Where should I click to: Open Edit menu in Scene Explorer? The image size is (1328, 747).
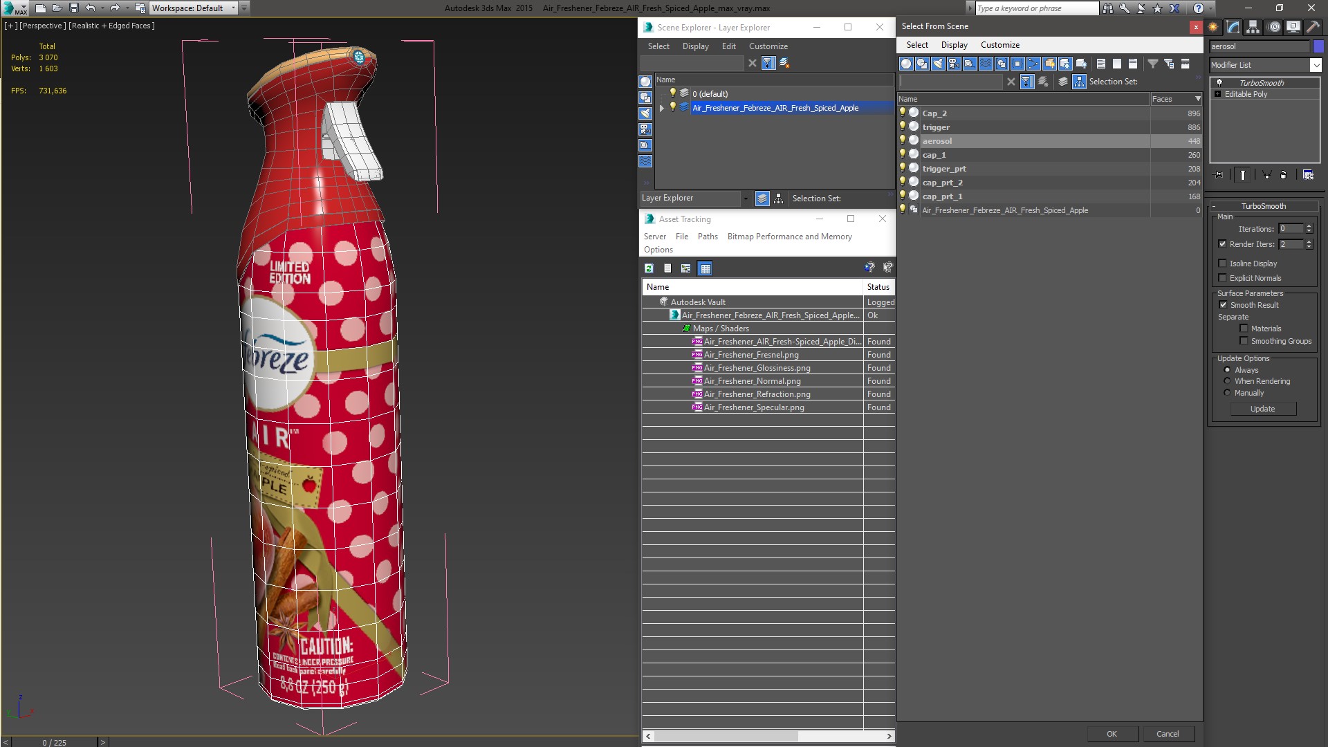point(728,46)
